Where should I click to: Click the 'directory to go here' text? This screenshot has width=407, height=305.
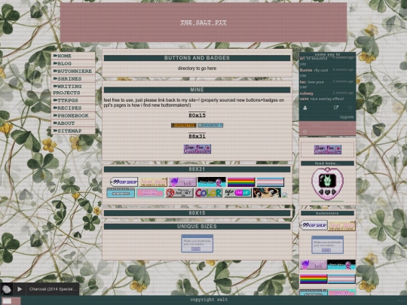tap(197, 69)
